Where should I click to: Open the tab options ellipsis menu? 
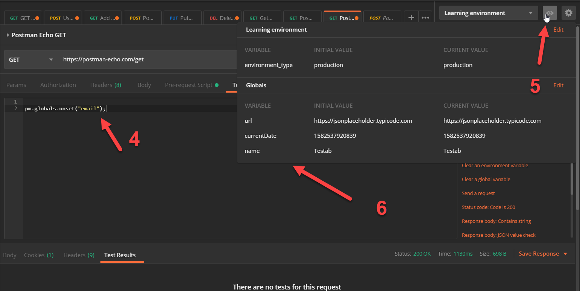point(425,18)
